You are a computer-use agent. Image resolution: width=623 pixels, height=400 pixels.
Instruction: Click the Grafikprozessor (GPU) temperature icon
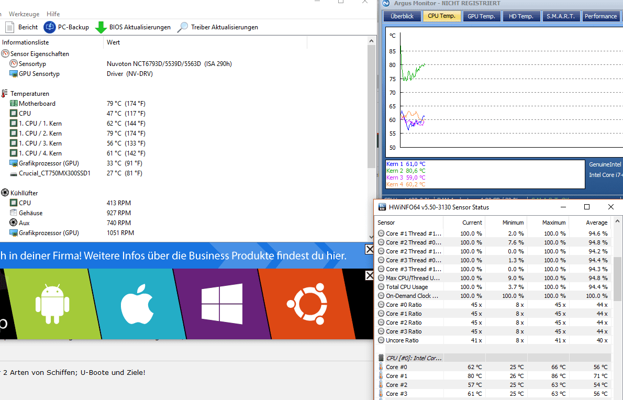tap(14, 163)
